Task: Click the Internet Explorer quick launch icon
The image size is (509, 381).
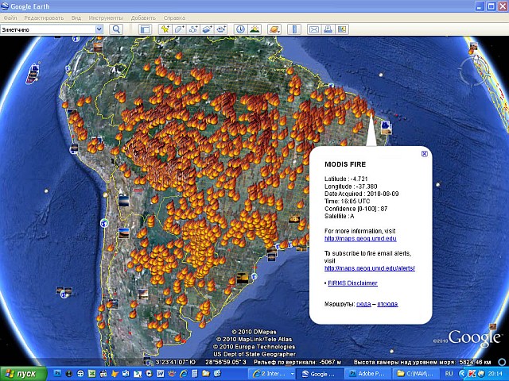Action: click(183, 374)
